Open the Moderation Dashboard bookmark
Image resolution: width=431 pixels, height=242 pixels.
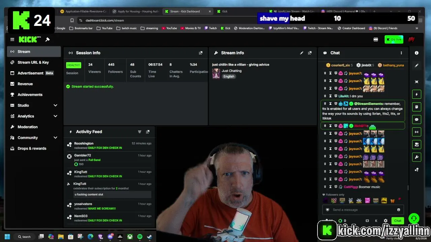pyautogui.click(x=249, y=28)
